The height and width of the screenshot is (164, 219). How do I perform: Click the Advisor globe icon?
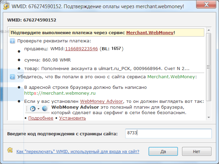point(45,108)
